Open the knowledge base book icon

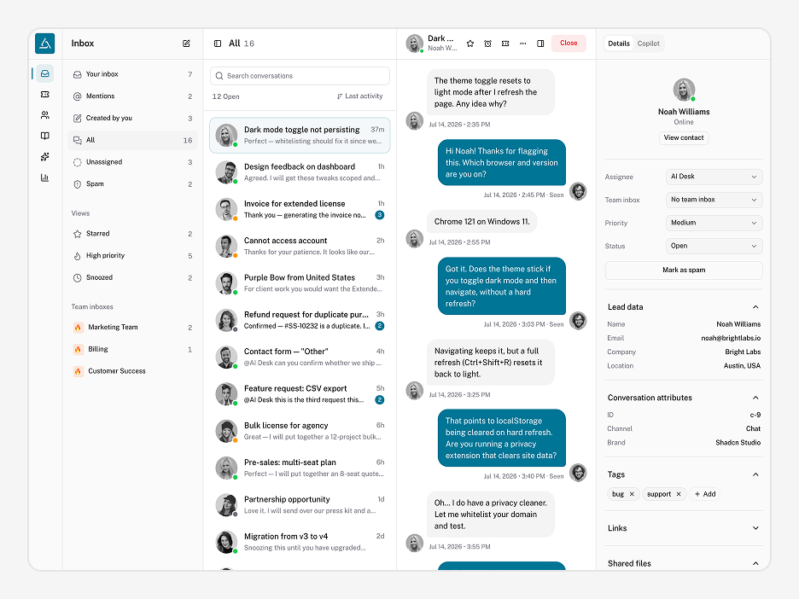45,136
